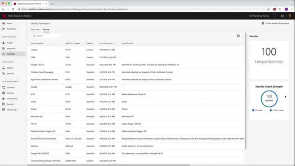Open the app switcher grid icon
The width and height of the screenshot is (295, 166).
tap(275, 16)
